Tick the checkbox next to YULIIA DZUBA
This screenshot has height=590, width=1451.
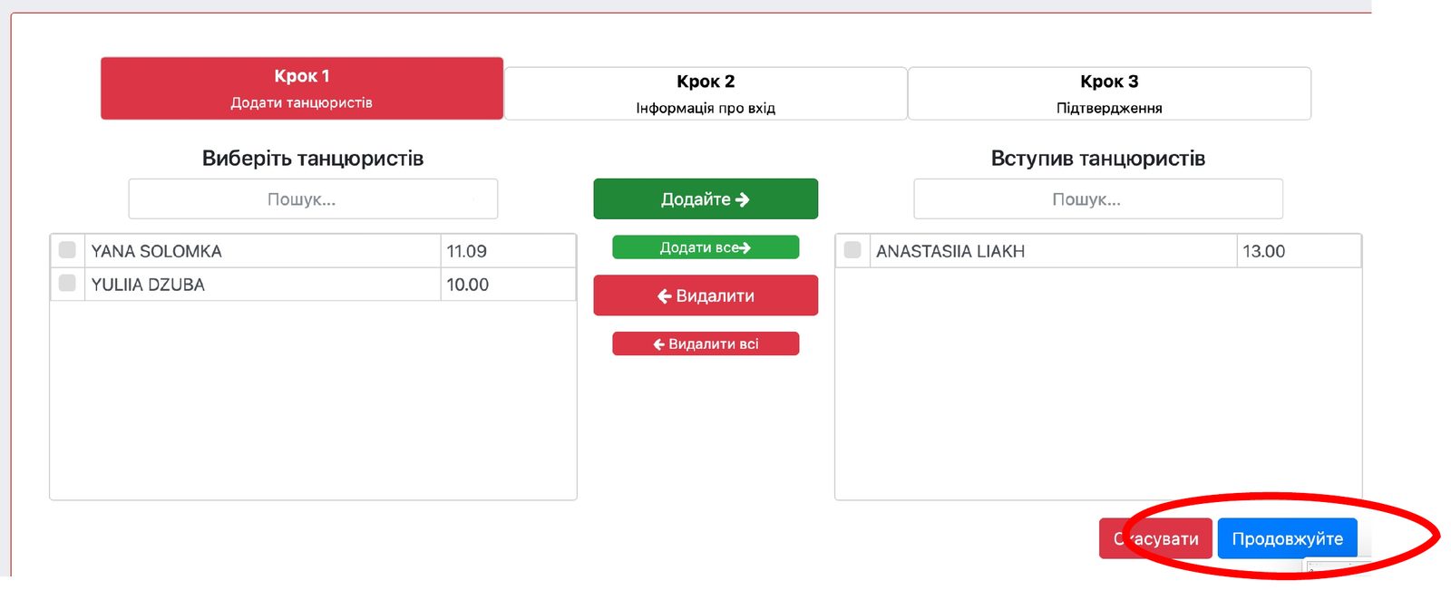pyautogui.click(x=67, y=283)
